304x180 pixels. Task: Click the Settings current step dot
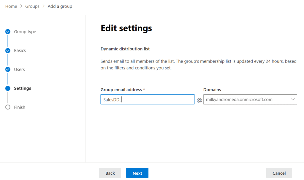click(x=8, y=88)
